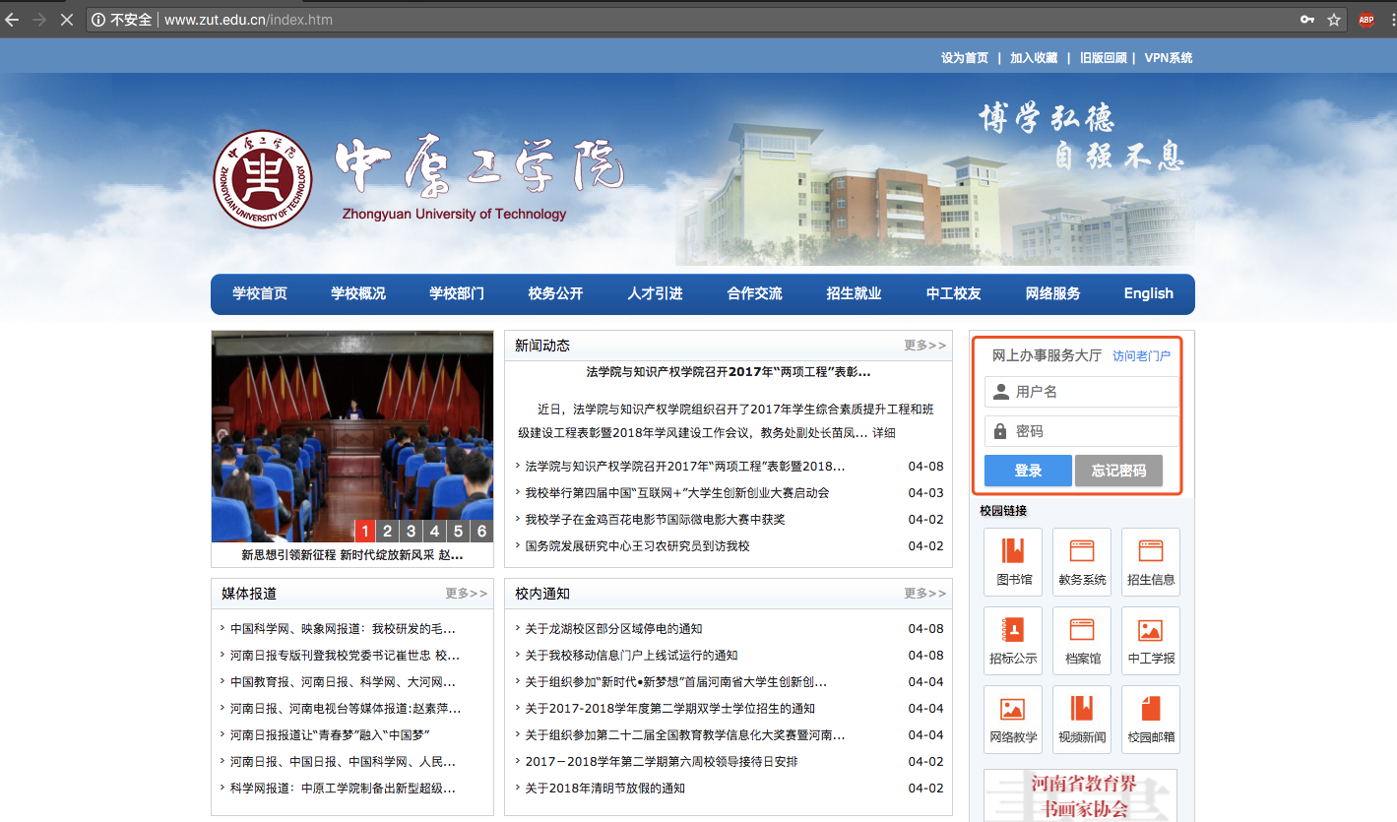Open the 图书馆 library icon link
Image resolution: width=1397 pixels, height=822 pixels.
point(1012,561)
